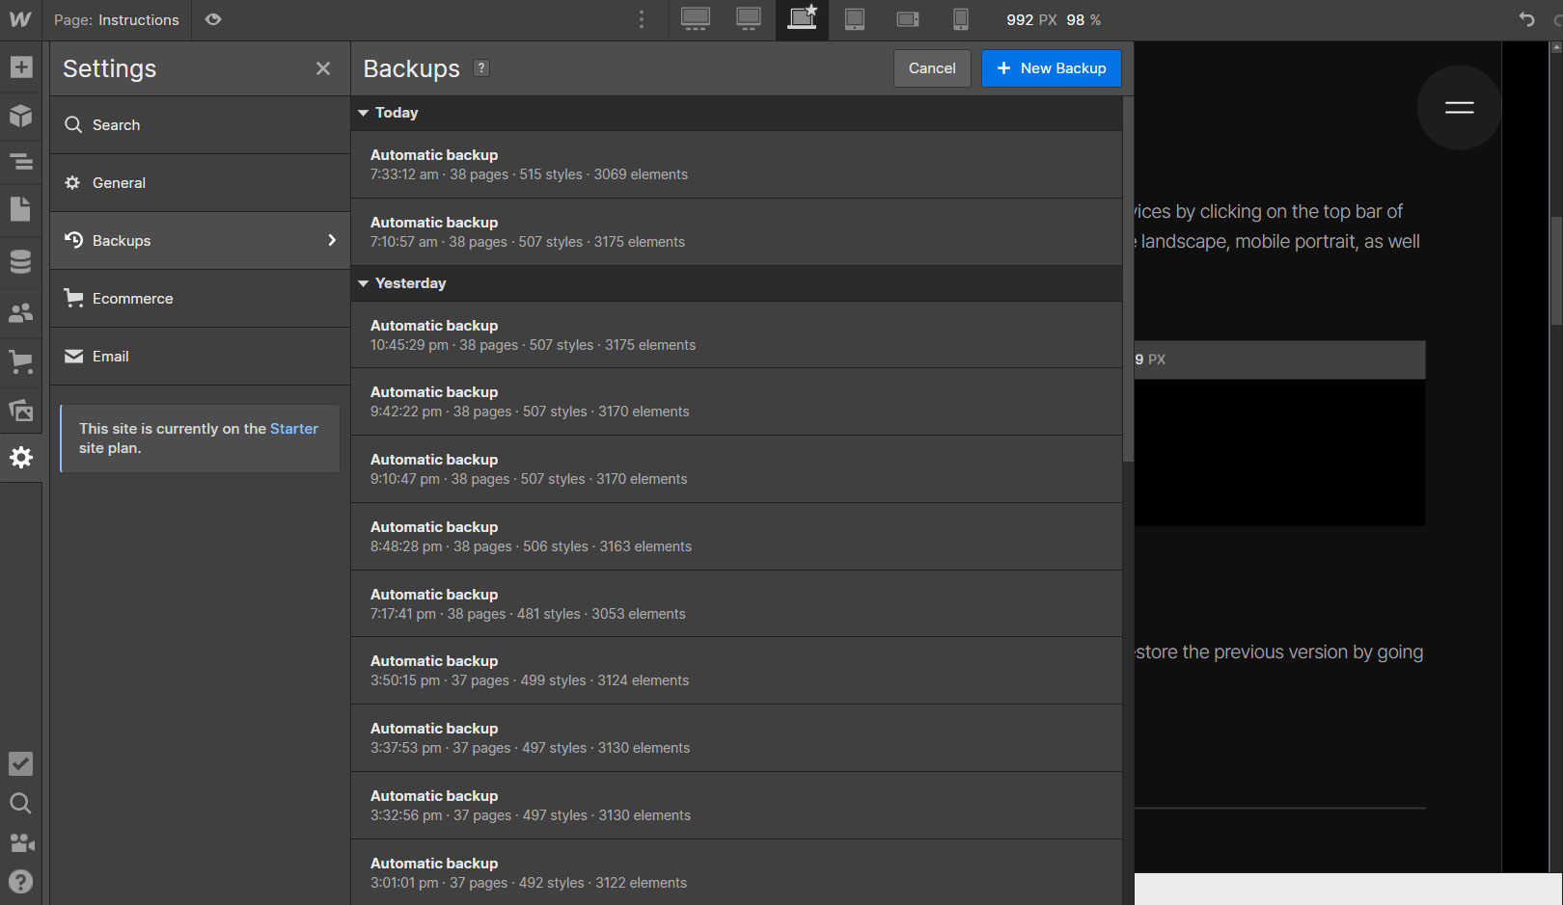Viewport: 1563px width, 905px height.
Task: Switch to tablet breakpoint preview
Action: tap(854, 19)
